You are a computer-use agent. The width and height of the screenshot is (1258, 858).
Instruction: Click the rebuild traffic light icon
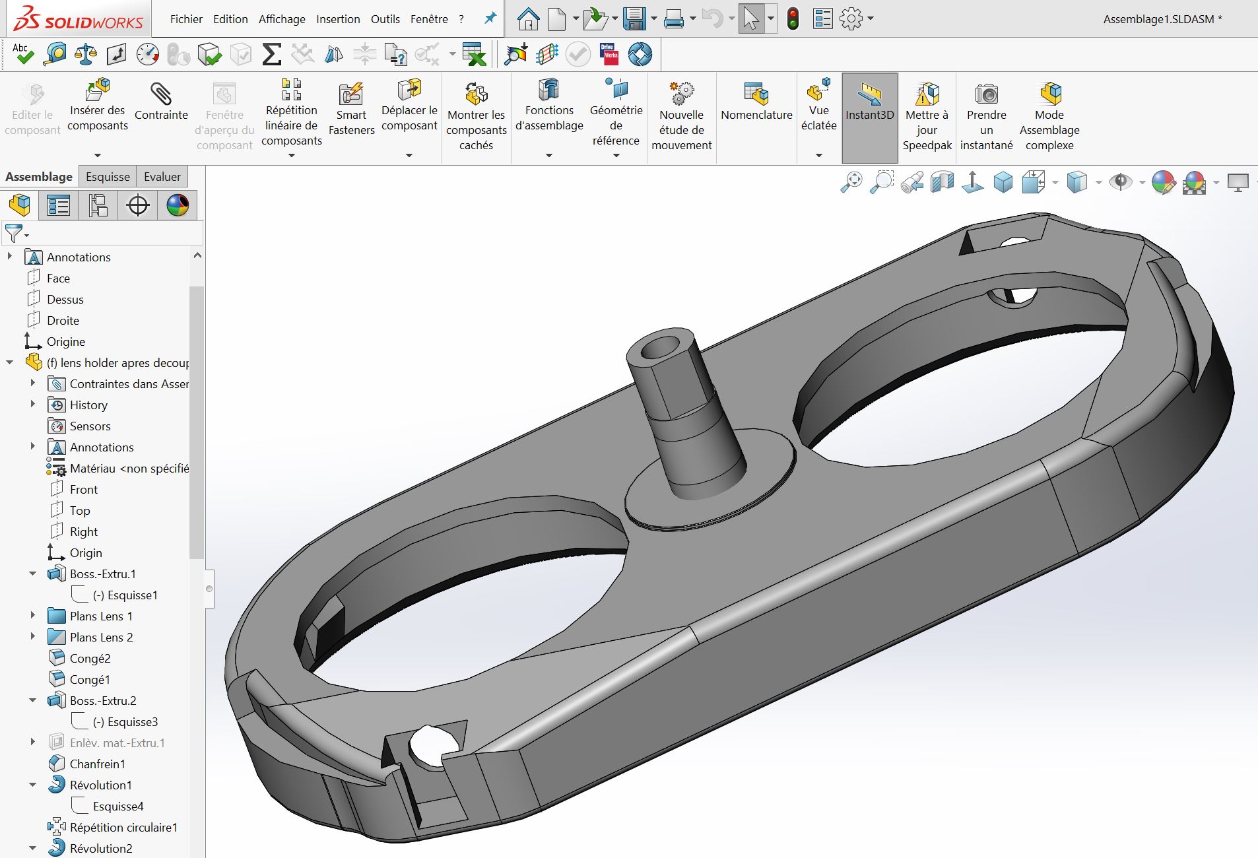(793, 18)
